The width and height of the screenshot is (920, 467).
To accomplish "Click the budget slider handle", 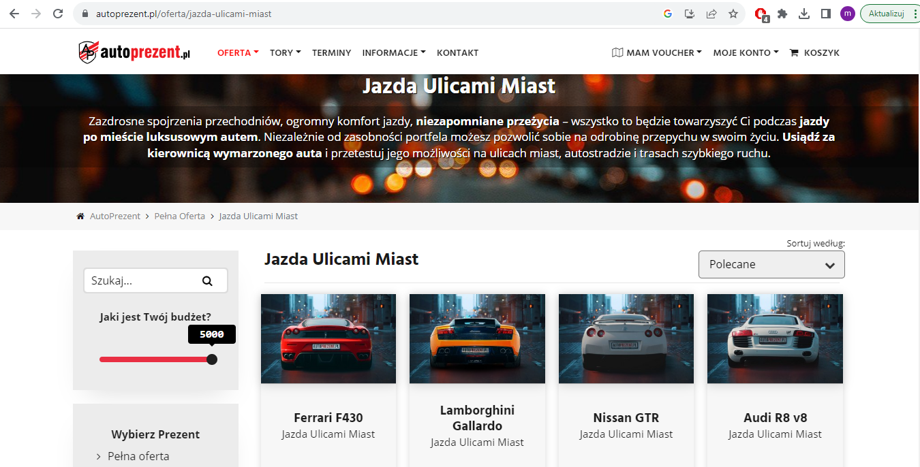I will (x=212, y=359).
